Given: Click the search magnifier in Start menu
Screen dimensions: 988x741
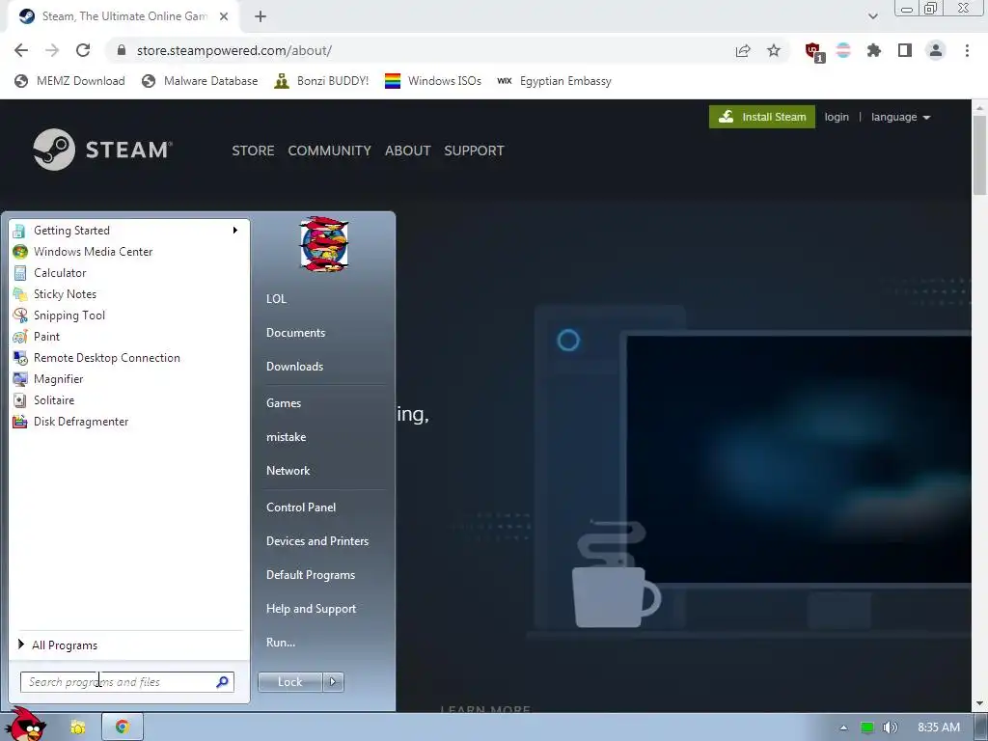Looking at the screenshot, I should tap(223, 682).
